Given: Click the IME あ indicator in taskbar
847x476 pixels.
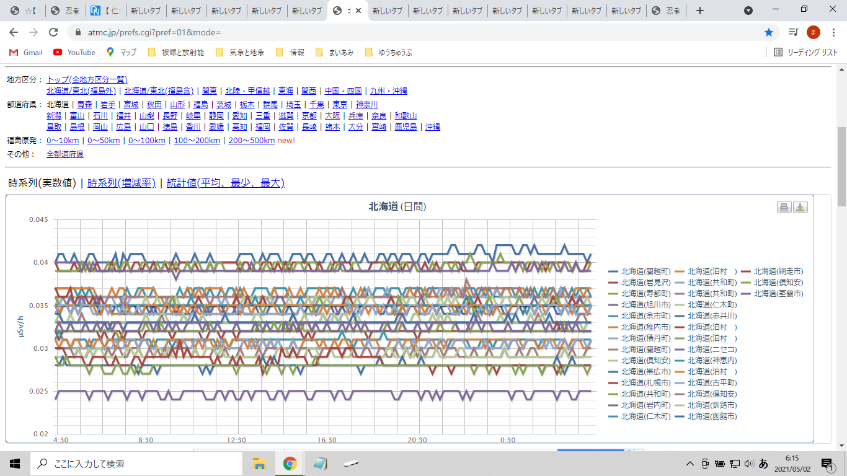Looking at the screenshot, I should click(763, 464).
